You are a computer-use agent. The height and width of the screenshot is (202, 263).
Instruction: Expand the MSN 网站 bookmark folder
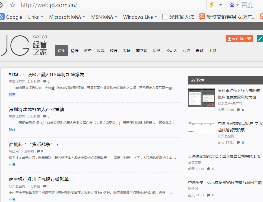104,17
